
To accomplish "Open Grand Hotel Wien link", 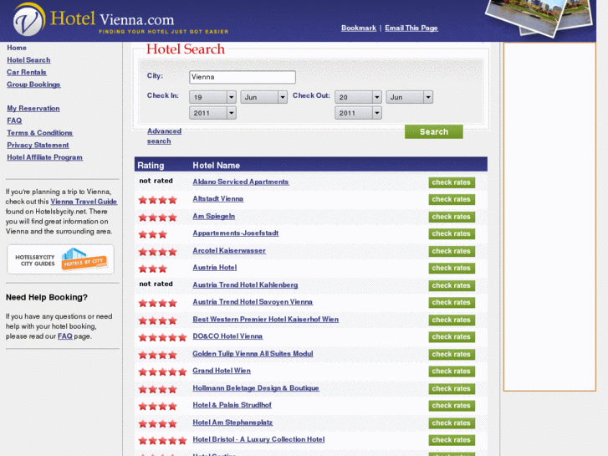I will [x=222, y=371].
